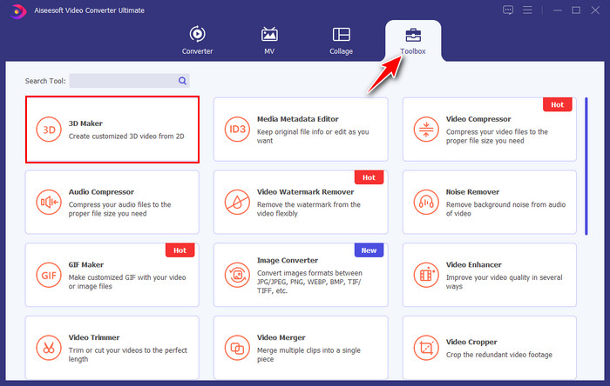Screen dimensions: 610x386
Task: Maximize the Aiseesoft window
Action: pyautogui.click(x=576, y=10)
